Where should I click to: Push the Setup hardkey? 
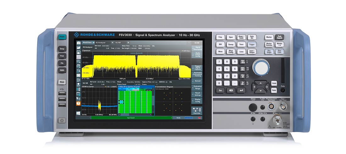[62, 49]
